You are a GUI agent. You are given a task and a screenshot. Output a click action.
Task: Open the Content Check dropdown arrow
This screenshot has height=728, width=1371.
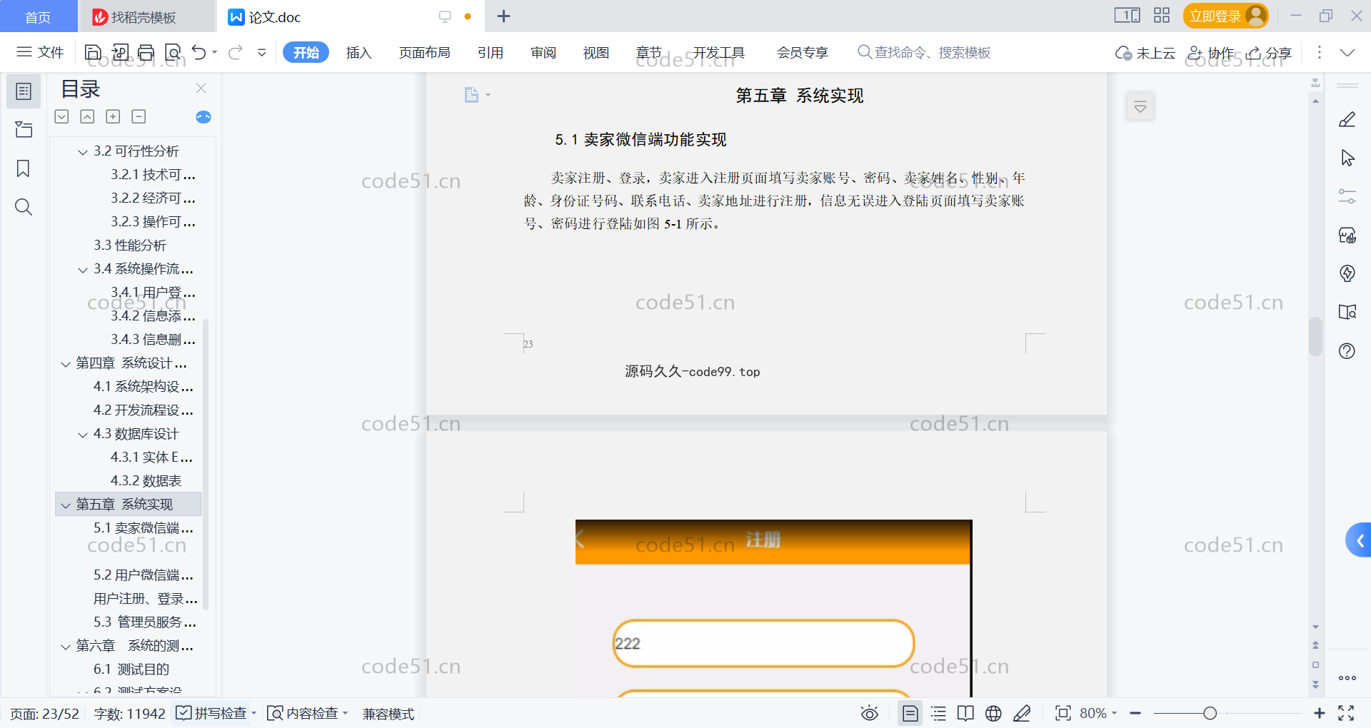click(346, 713)
